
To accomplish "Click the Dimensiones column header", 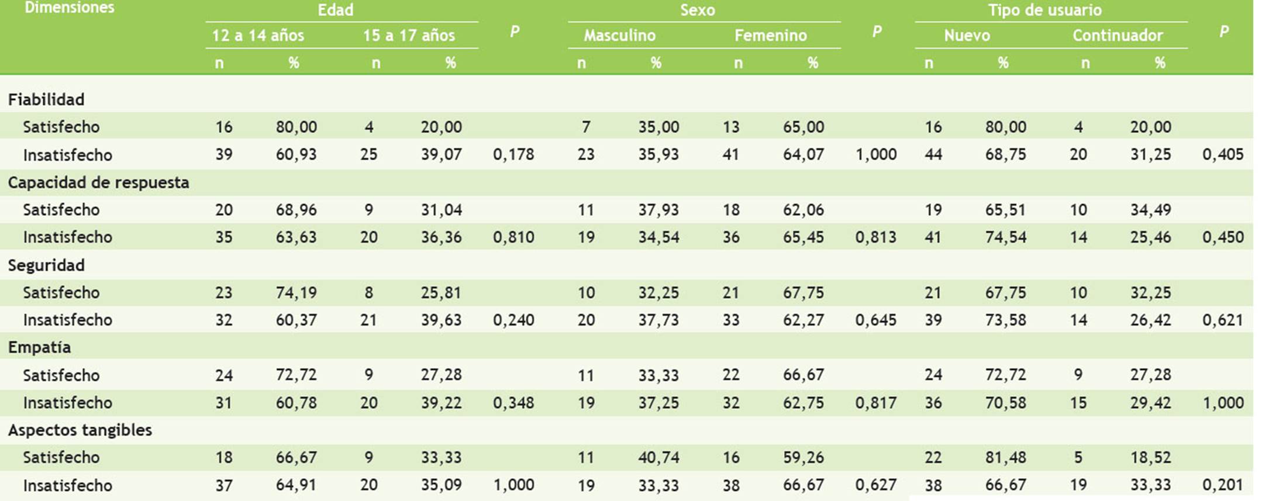I will click(x=69, y=8).
